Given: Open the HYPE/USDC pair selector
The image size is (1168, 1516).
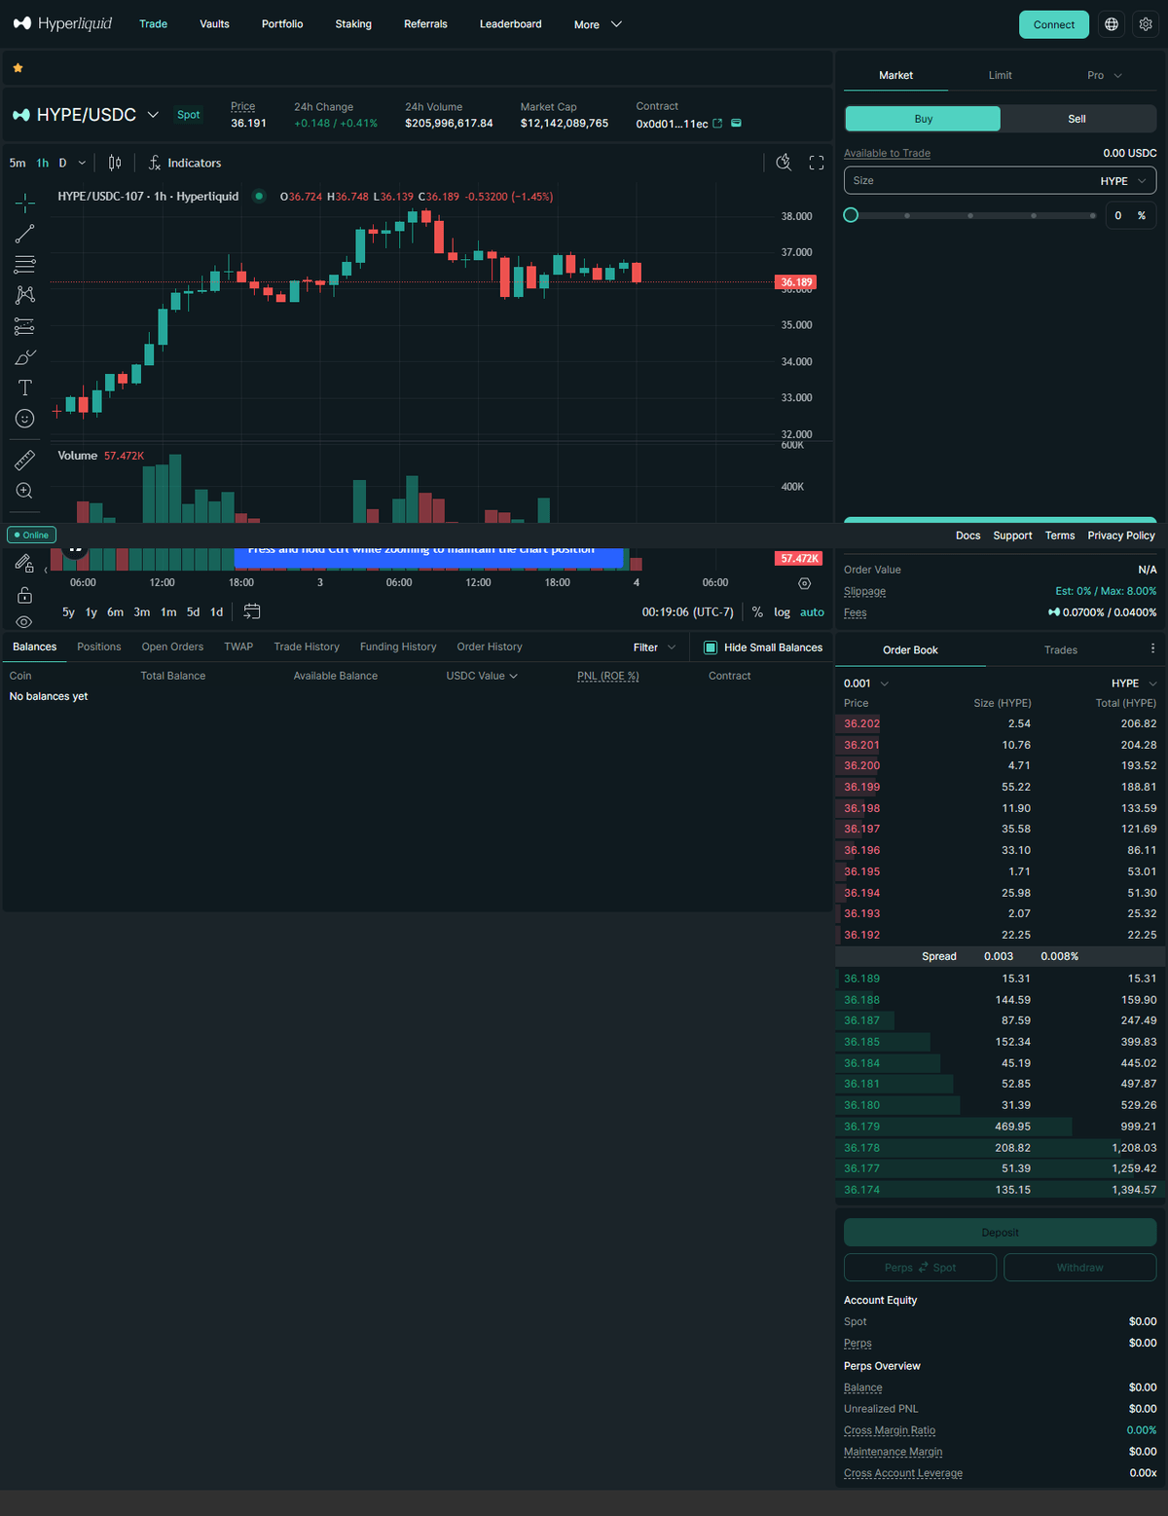Looking at the screenshot, I should point(86,115).
